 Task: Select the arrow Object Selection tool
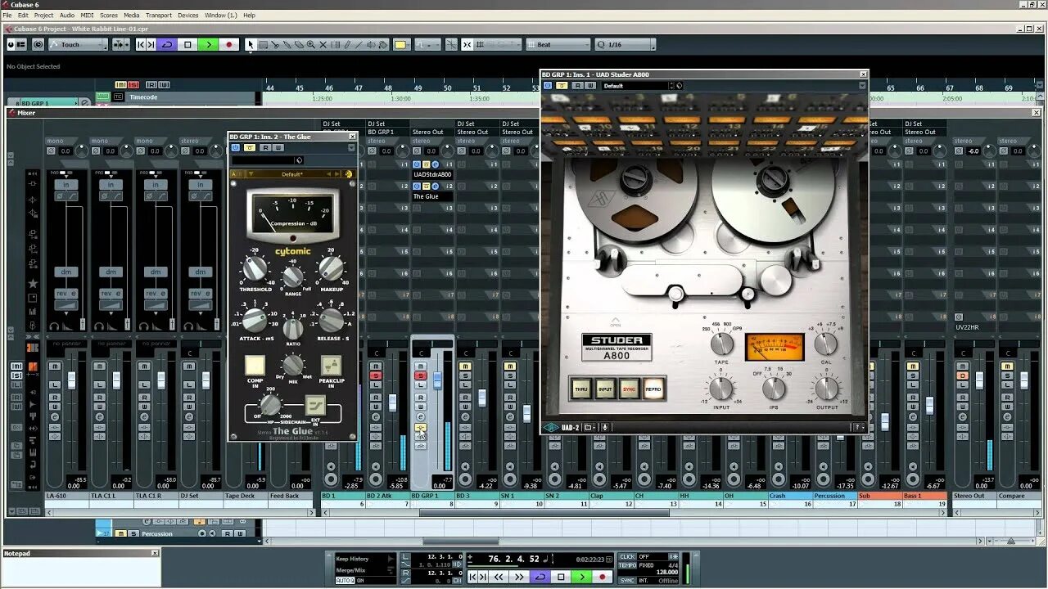pos(251,44)
